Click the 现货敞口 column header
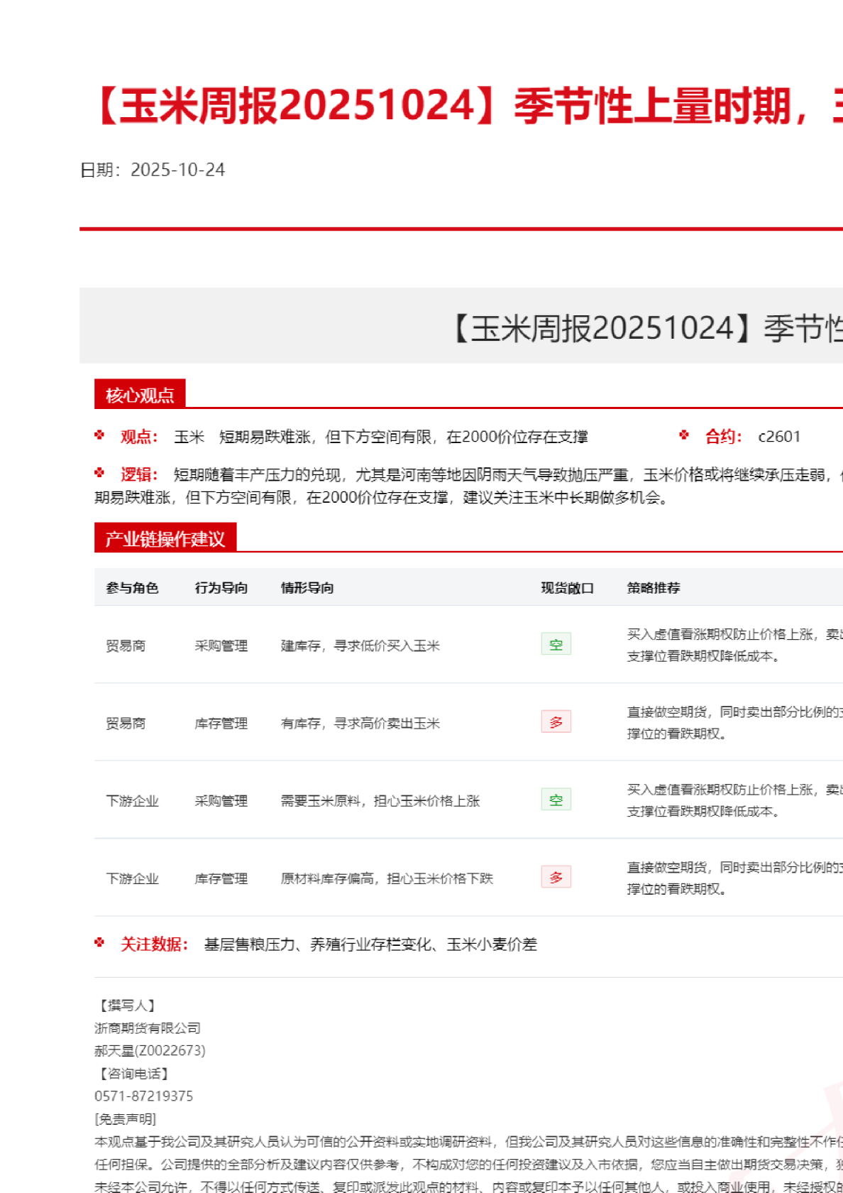 (567, 588)
